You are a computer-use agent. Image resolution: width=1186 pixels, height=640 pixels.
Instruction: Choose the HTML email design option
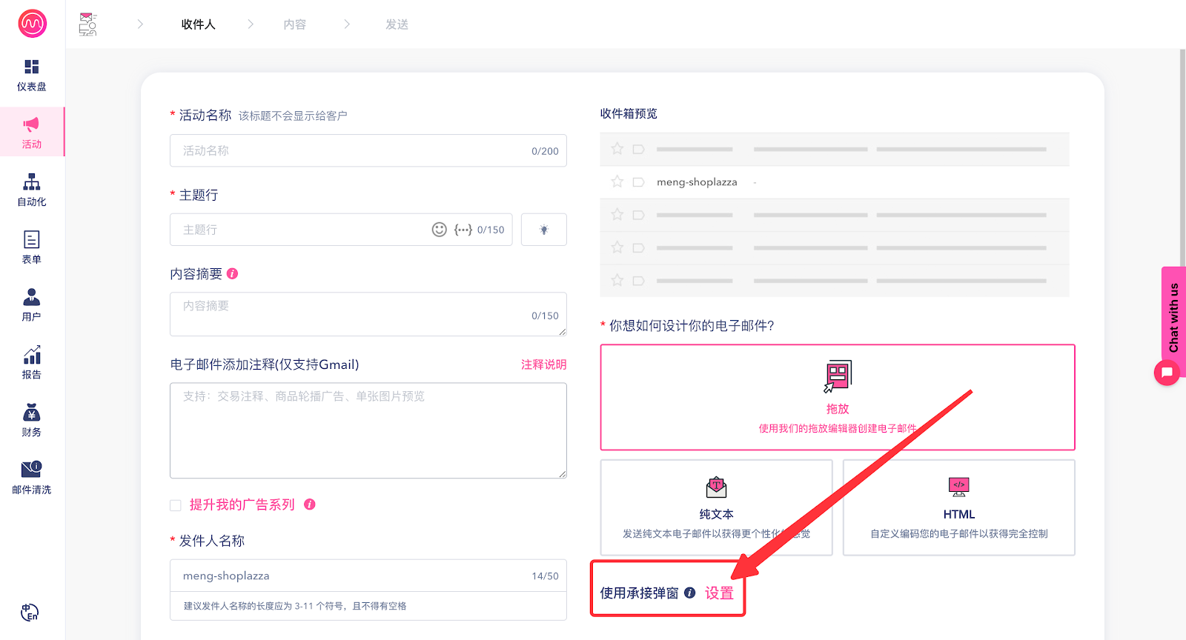coord(958,507)
